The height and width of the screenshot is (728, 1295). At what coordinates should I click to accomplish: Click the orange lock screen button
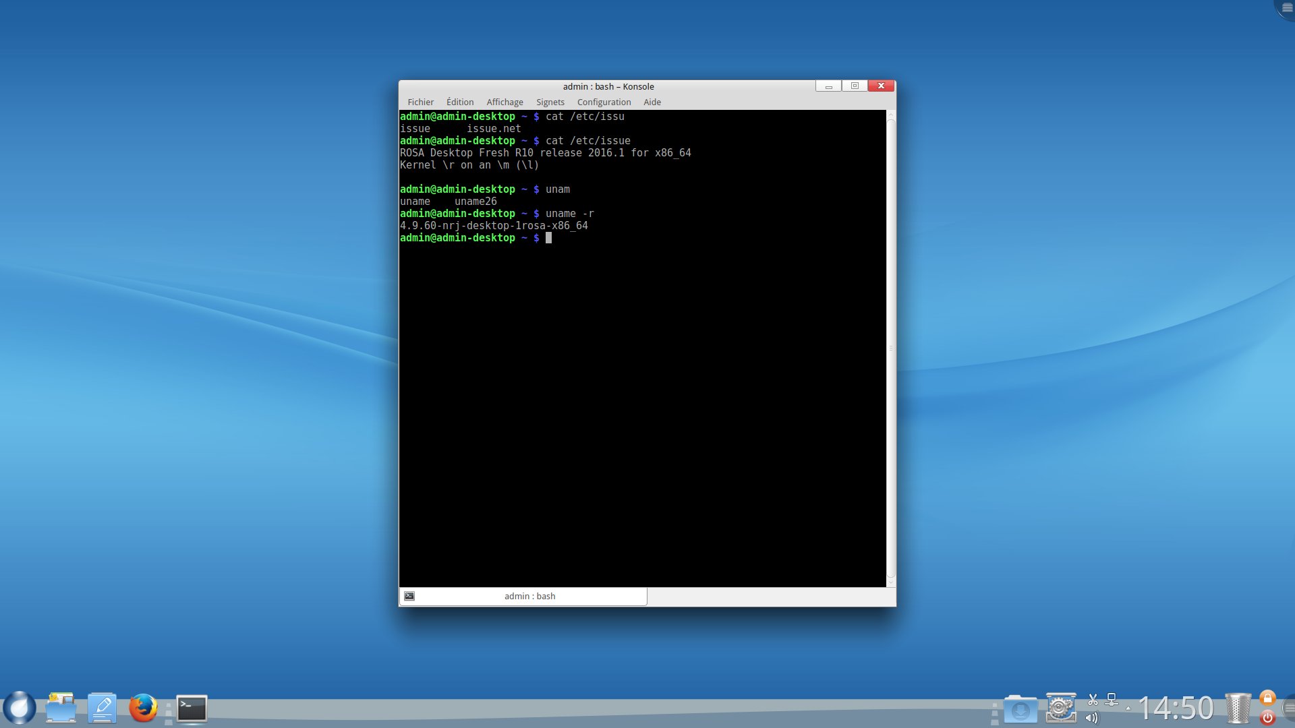(x=1267, y=698)
